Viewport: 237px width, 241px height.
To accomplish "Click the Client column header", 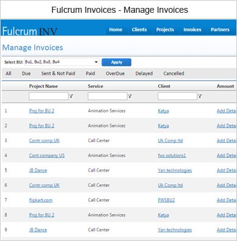I will (x=164, y=86).
